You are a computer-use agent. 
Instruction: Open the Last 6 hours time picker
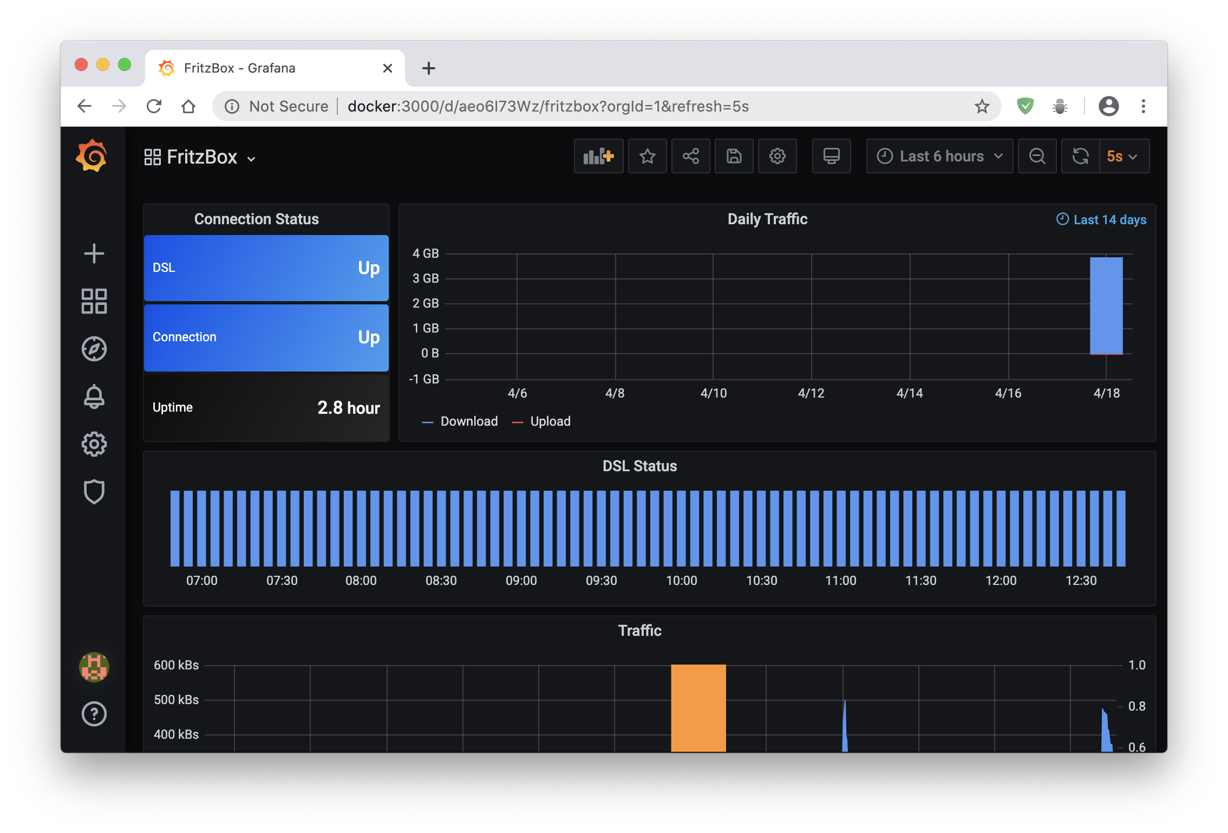[939, 156]
